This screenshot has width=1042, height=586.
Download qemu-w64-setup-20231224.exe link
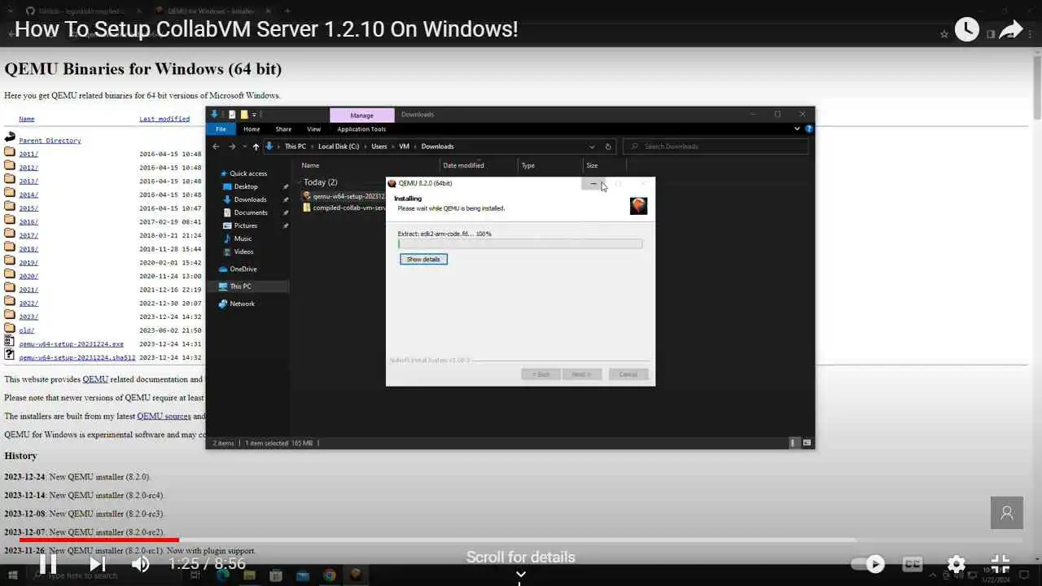[x=71, y=344]
